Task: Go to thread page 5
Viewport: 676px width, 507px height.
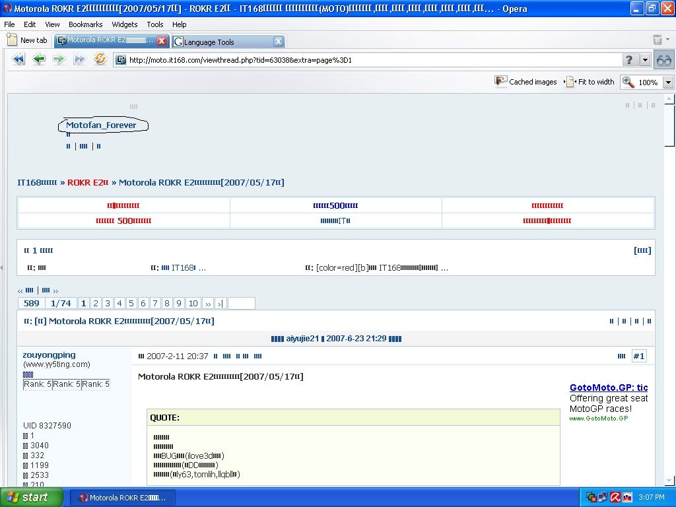Action: [131, 304]
